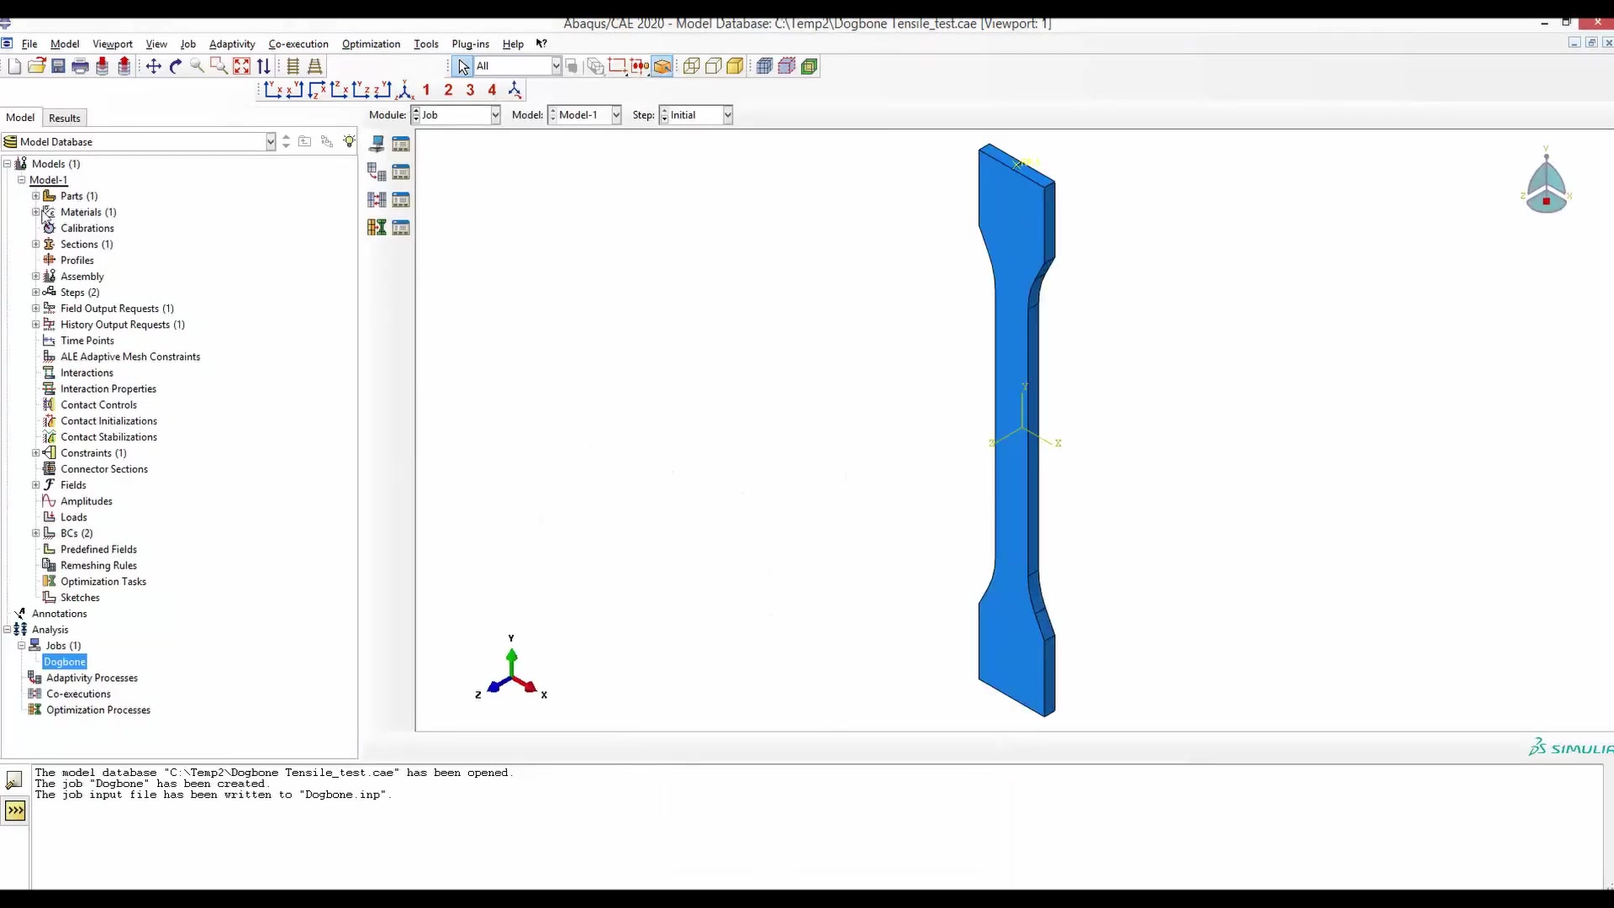This screenshot has width=1614, height=908.
Task: Open the Co-execution Manager
Action: pyautogui.click(x=402, y=199)
